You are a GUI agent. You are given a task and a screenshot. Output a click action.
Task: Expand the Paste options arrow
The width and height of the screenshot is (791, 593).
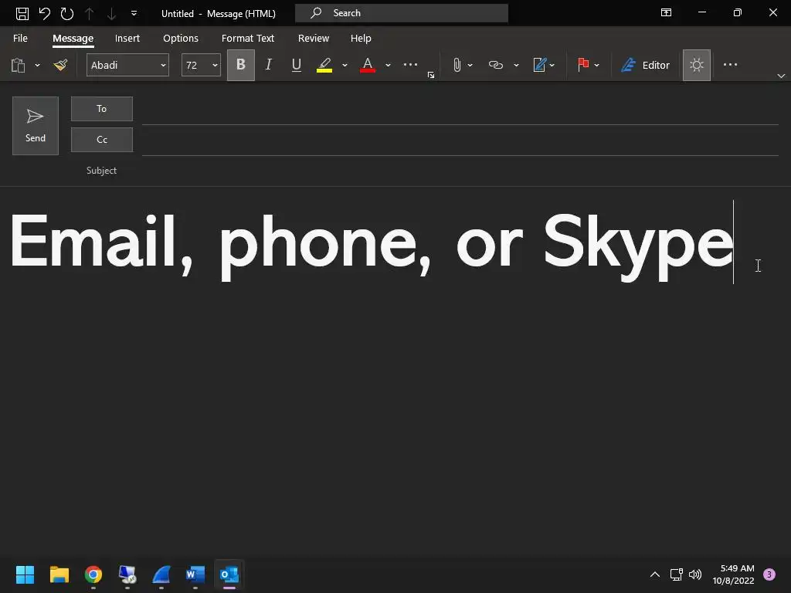[x=37, y=65]
